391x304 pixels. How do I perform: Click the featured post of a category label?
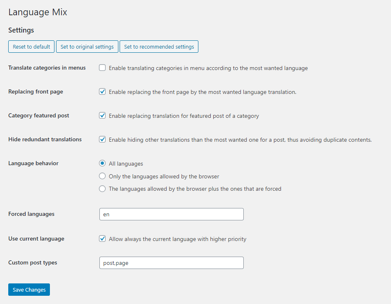pos(184,116)
